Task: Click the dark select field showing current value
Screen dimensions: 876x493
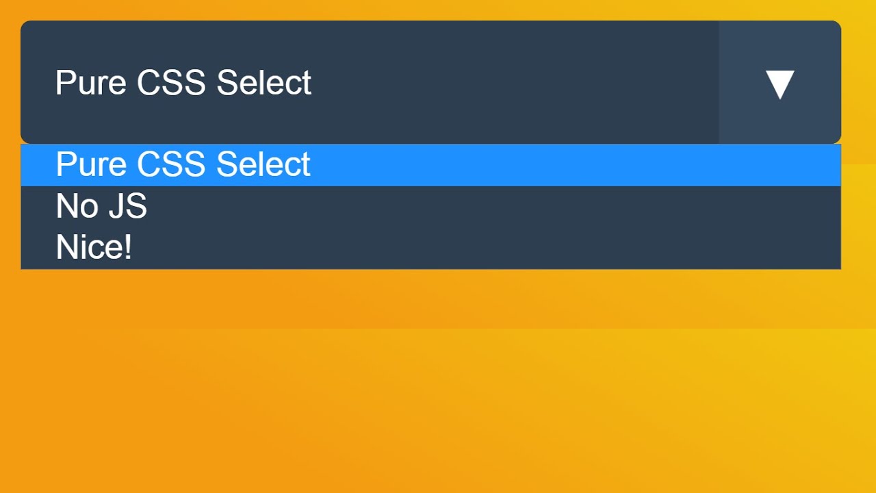Action: [370, 83]
